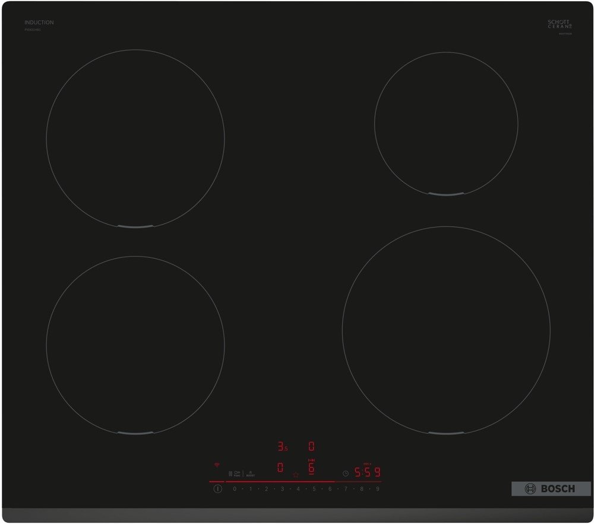Tap power level 3 on the scale
Image resolution: width=595 pixels, height=524 pixels.
point(282,489)
